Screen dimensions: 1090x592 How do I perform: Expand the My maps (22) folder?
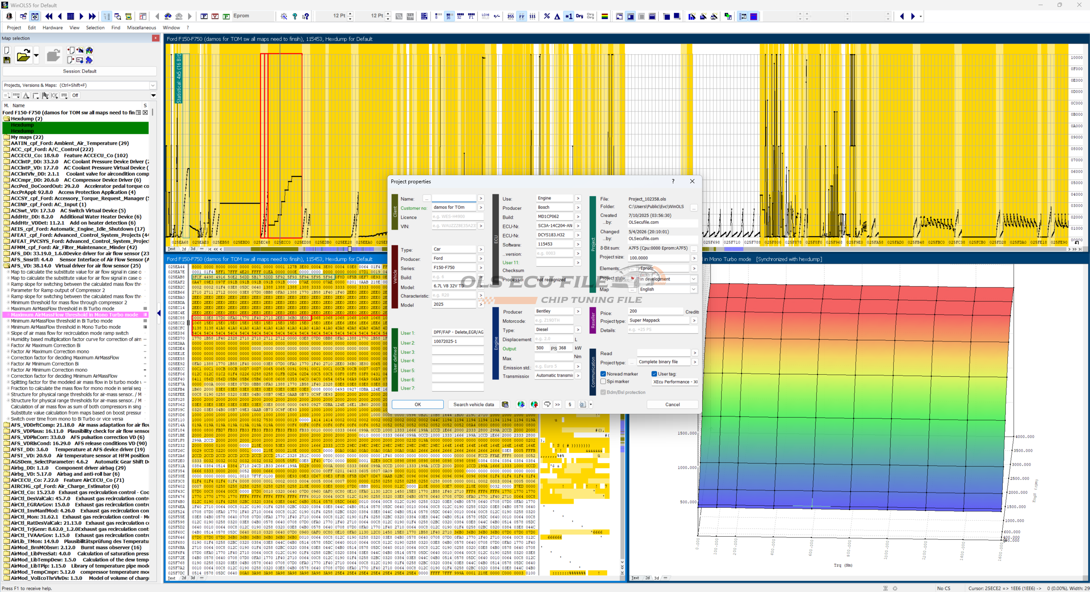click(x=6, y=137)
